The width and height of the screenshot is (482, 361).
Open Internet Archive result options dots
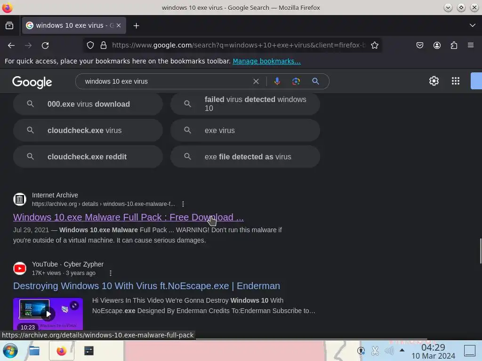[x=183, y=204]
